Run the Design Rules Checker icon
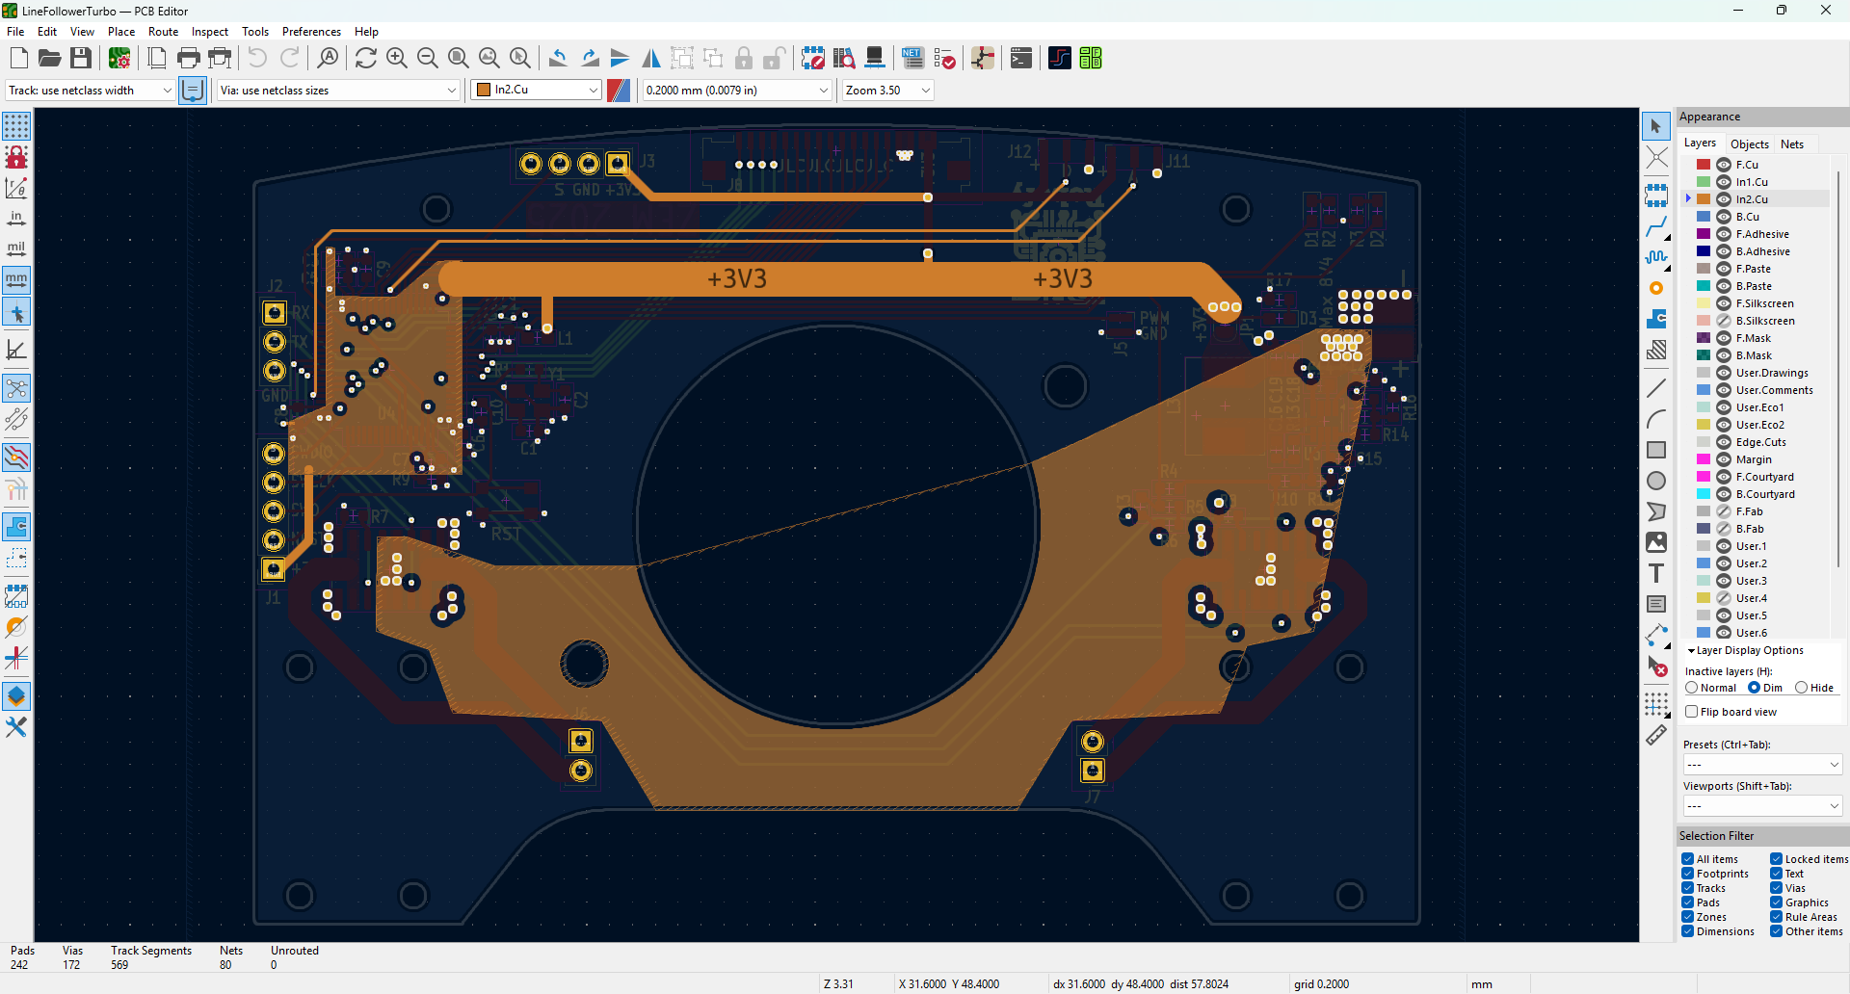The image size is (1850, 994). [945, 58]
